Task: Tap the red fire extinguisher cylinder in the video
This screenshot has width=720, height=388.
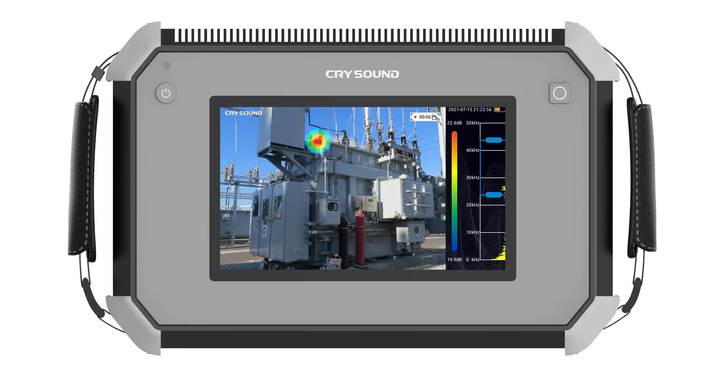Action: pos(360,239)
